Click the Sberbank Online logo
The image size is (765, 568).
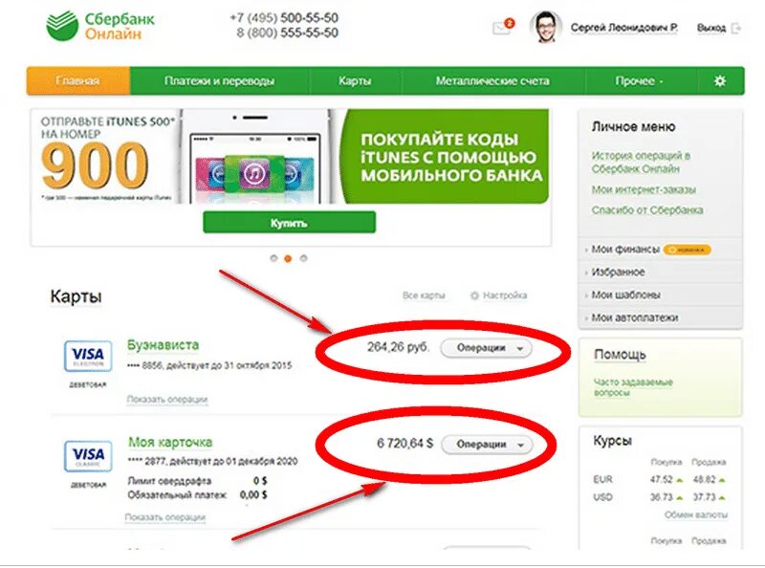(100, 27)
